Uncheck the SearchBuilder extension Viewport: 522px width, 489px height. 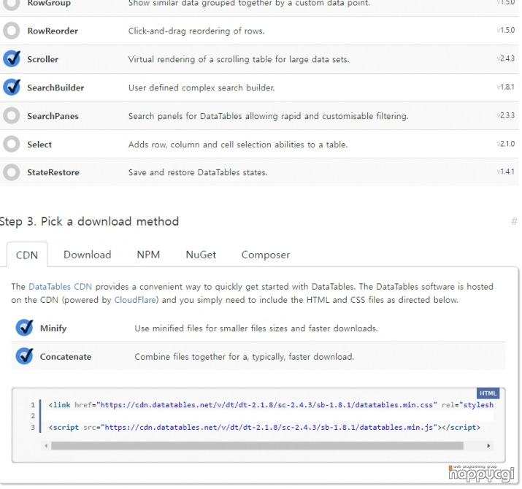click(12, 88)
